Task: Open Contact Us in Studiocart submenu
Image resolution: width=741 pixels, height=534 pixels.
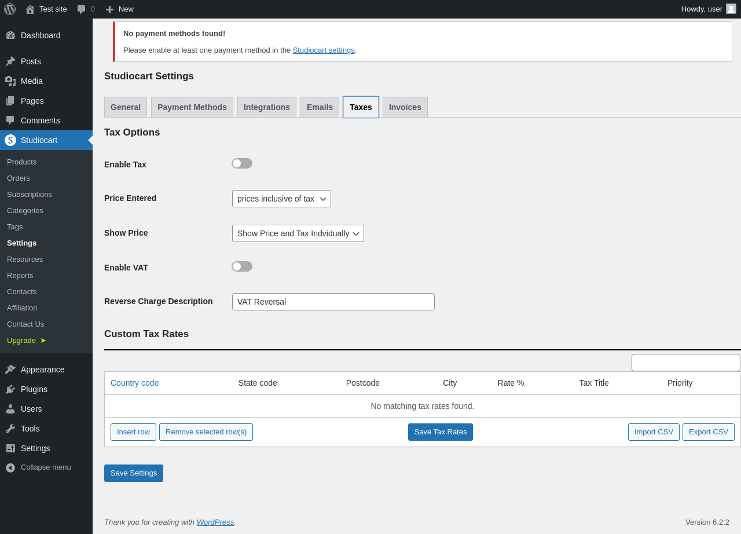Action: coord(25,324)
